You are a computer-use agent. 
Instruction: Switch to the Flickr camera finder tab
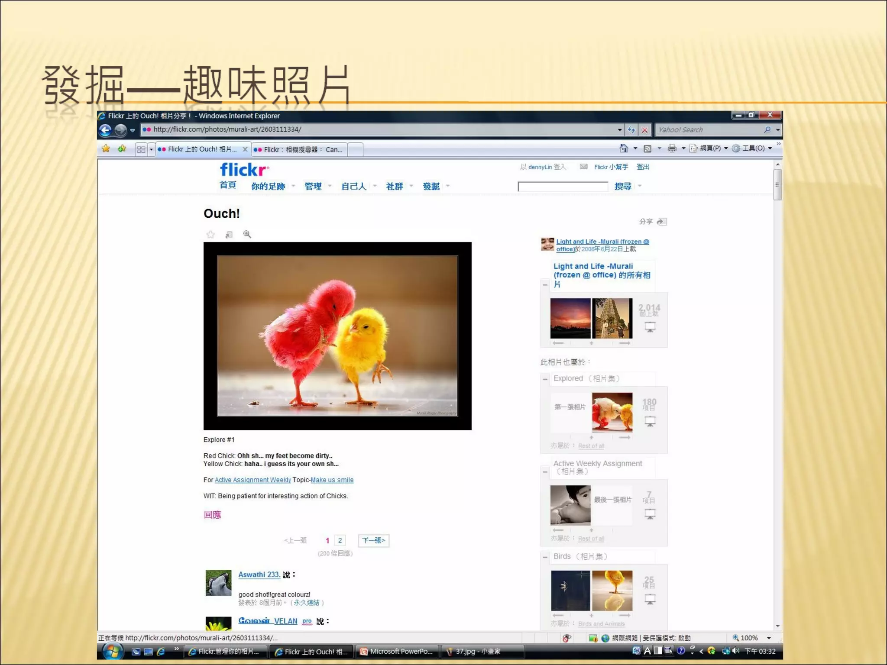coord(299,149)
